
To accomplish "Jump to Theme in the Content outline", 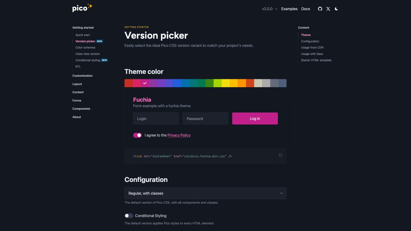I will pyautogui.click(x=306, y=35).
